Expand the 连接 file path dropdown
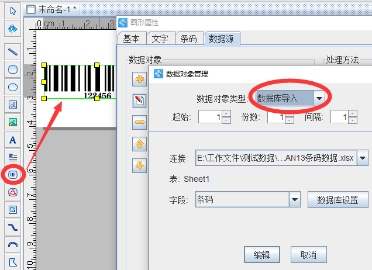372x270 pixels. click(363, 158)
